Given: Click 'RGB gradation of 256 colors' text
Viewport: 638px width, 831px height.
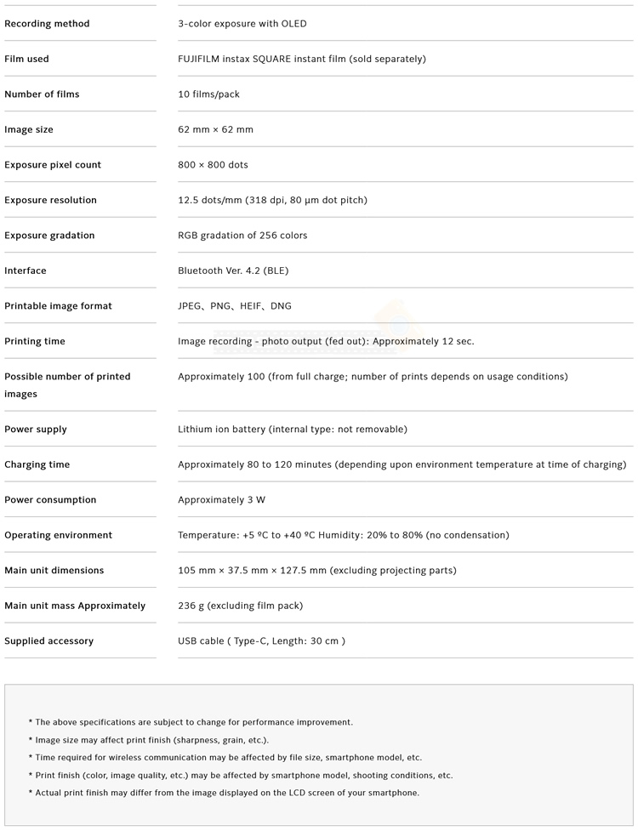Looking at the screenshot, I should pyautogui.click(x=242, y=236).
